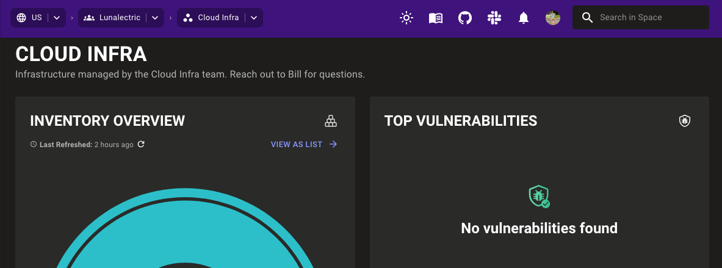Expand the Lunalectric organization dropdown arrow
The height and width of the screenshot is (268, 722).
click(x=155, y=18)
